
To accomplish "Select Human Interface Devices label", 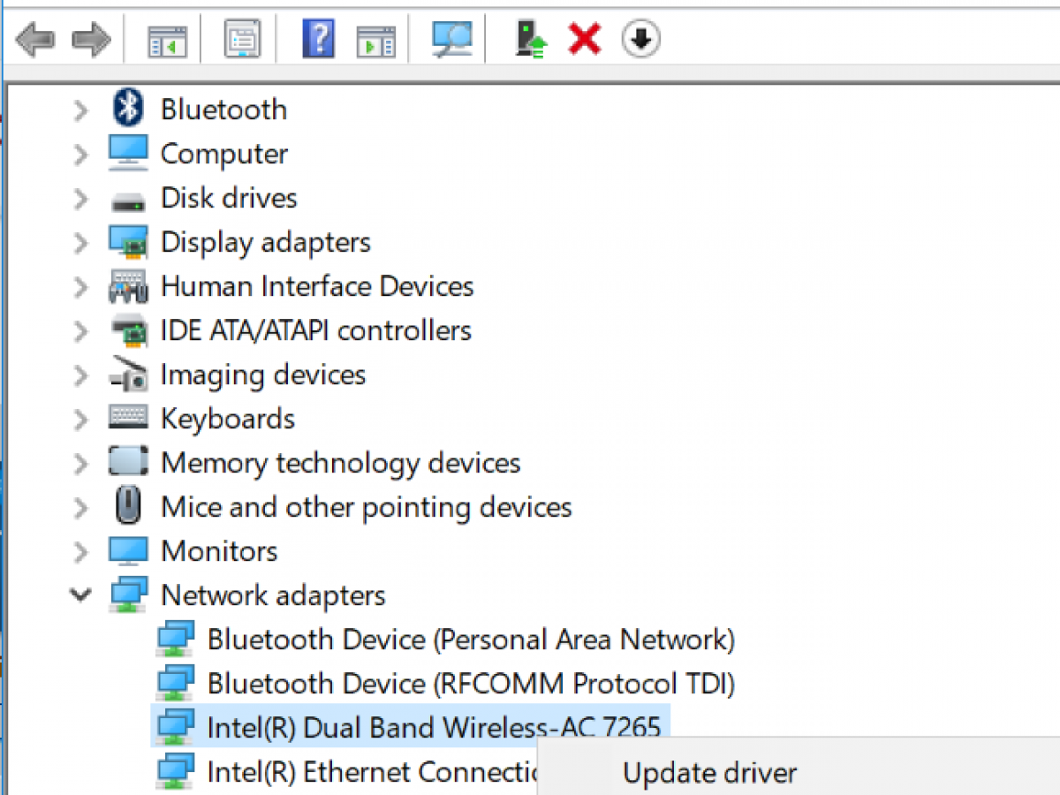I will [317, 286].
